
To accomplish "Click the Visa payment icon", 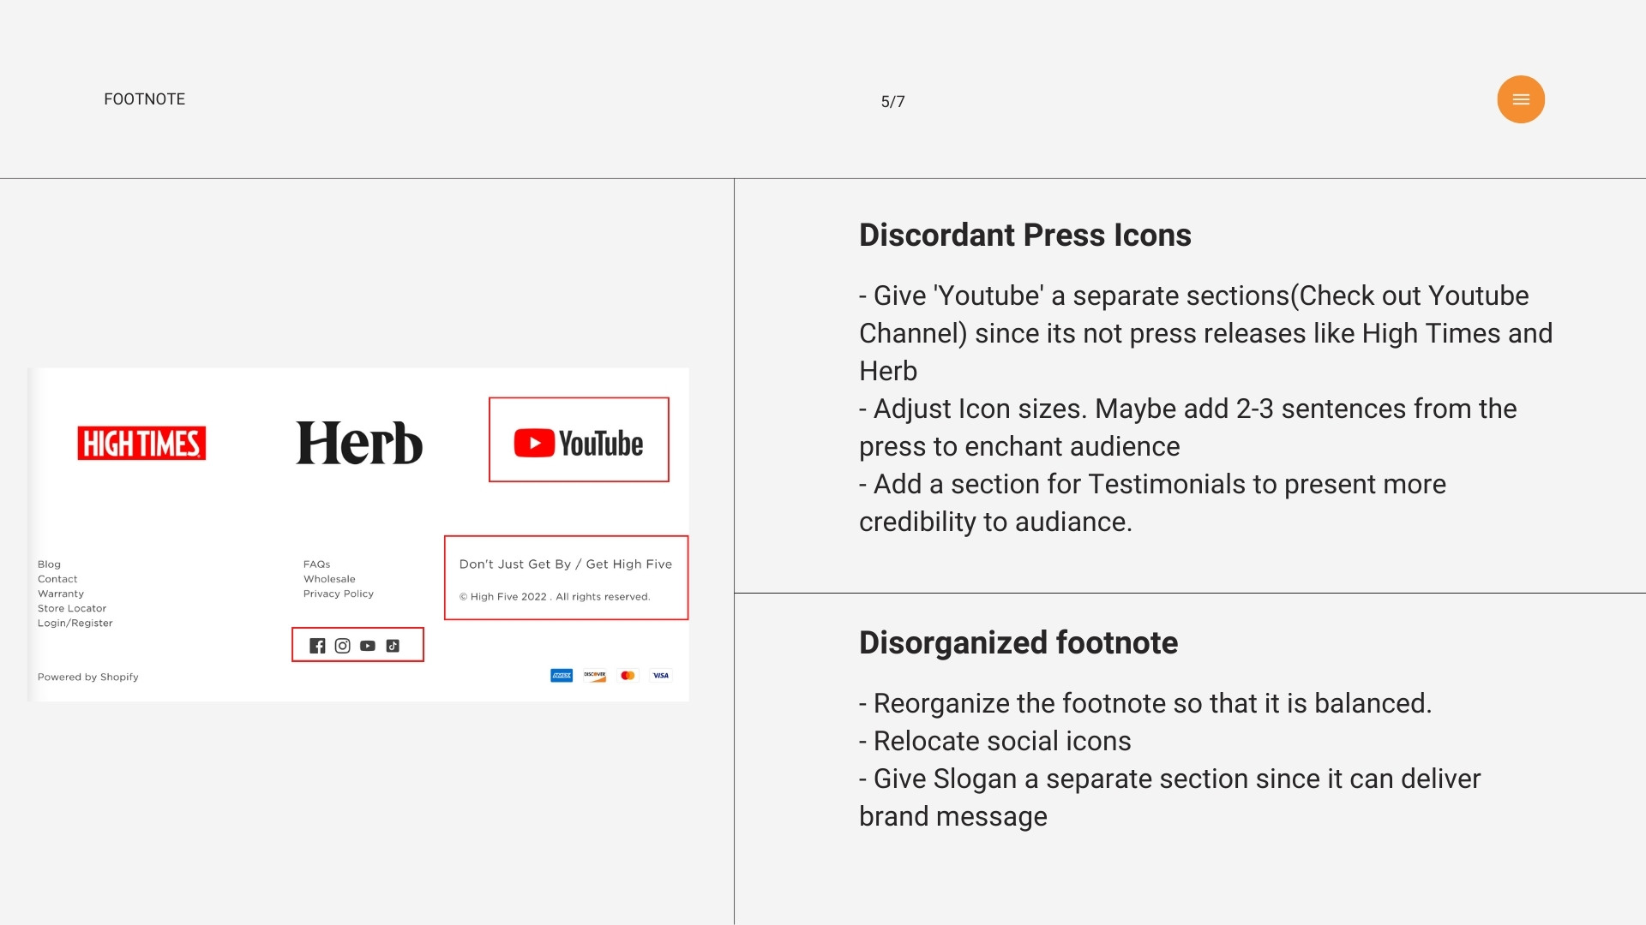I will click(x=661, y=676).
